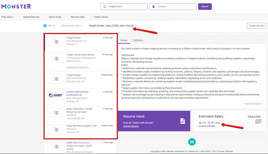Click the Report this job external link icon
Screen dimensions: 268x154
(261, 104)
